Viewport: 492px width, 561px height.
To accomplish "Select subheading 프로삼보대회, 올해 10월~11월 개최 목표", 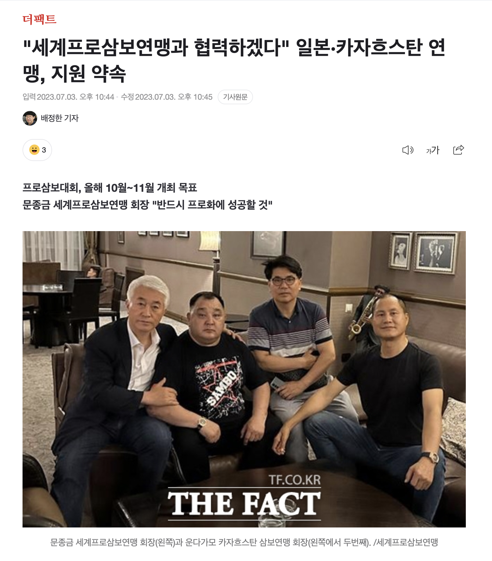I will (x=110, y=188).
